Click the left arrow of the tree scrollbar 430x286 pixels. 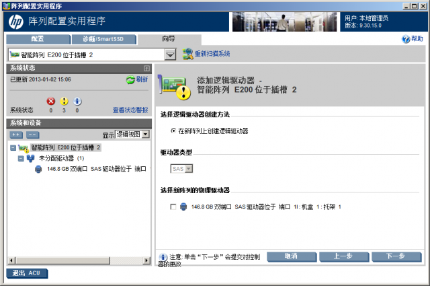coord(11,260)
